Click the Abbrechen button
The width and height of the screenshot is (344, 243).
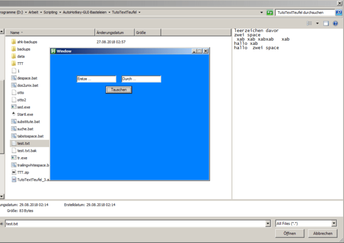pos(322,234)
